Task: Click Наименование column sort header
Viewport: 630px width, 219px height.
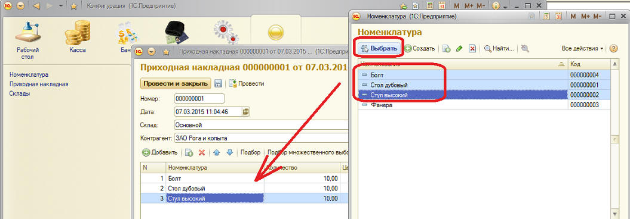Action: pyautogui.click(x=462, y=64)
